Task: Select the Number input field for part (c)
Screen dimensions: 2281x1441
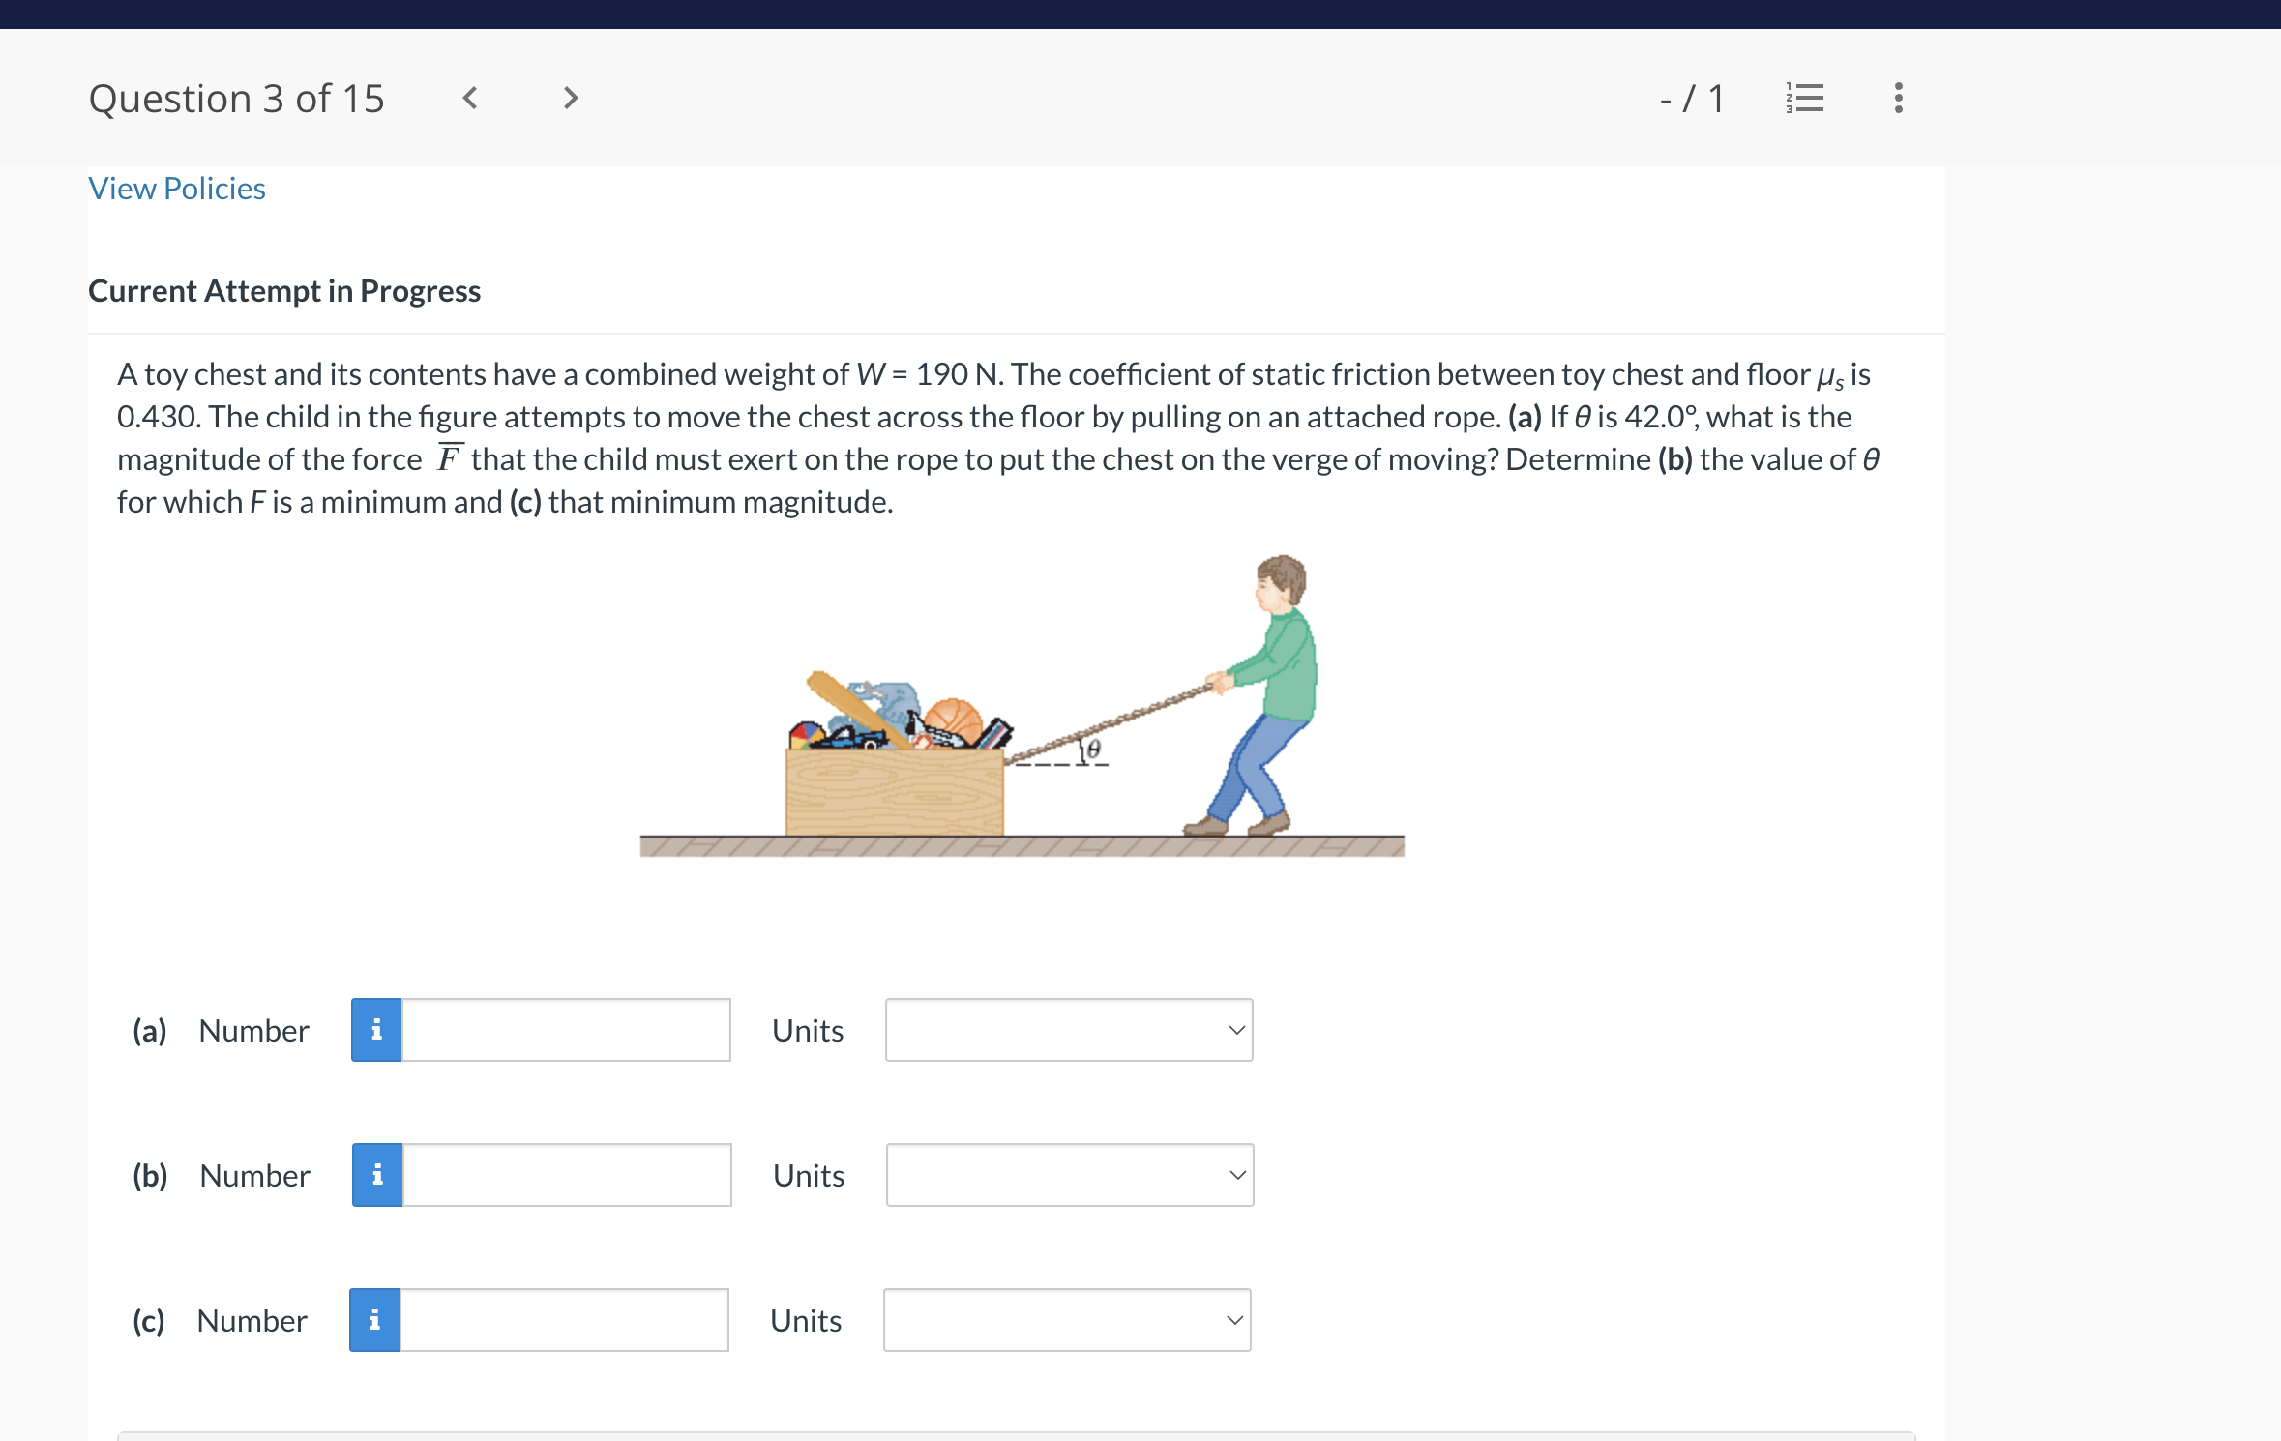Action: 562,1319
